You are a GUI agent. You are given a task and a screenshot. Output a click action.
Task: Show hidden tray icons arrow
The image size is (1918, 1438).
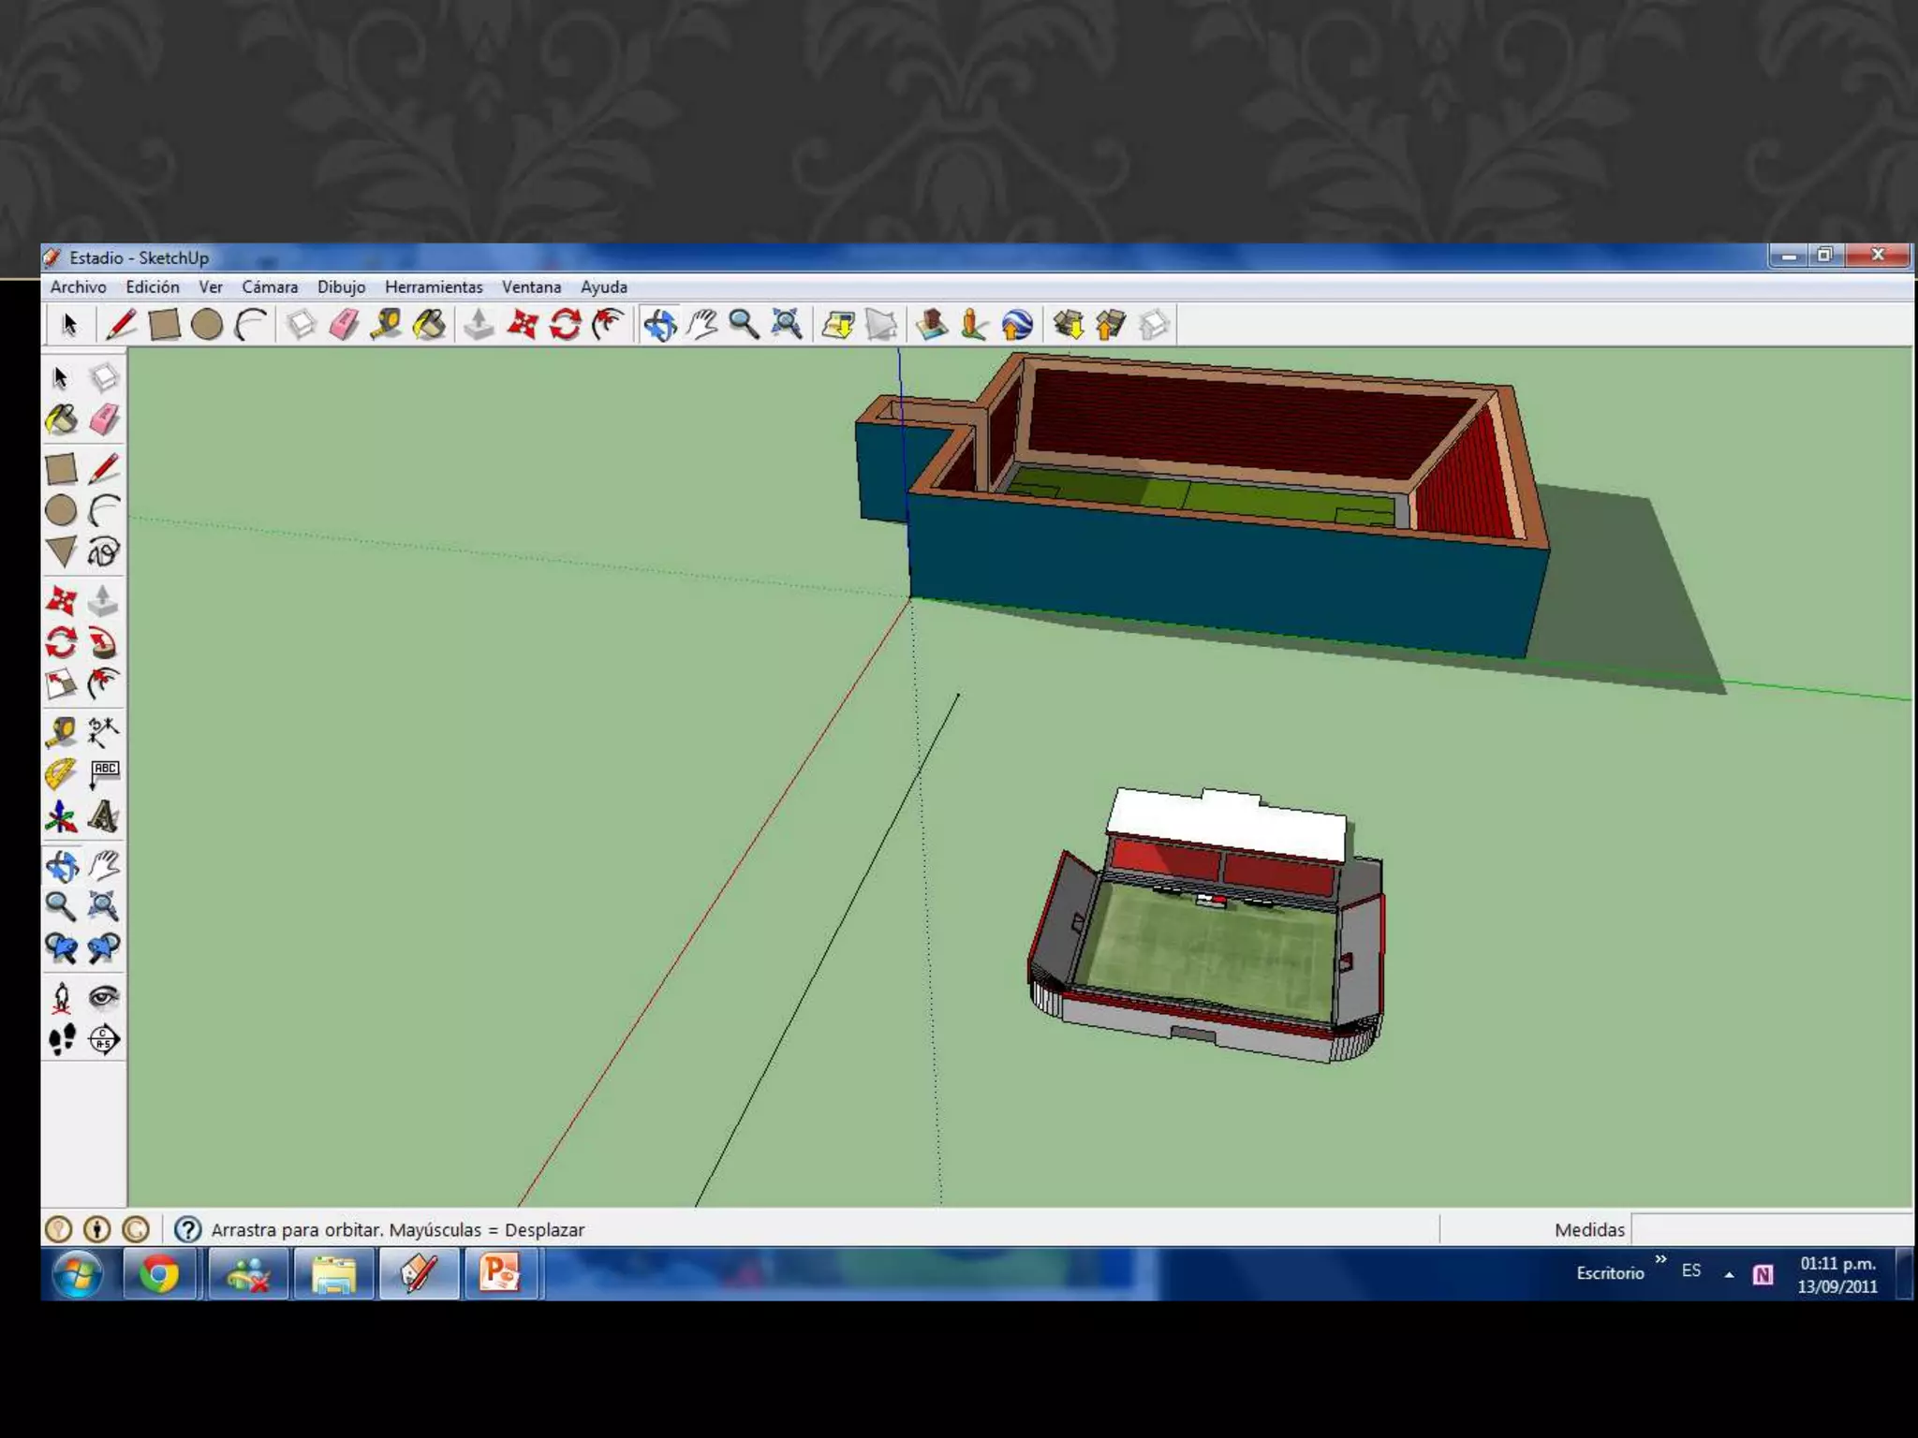(x=1729, y=1274)
